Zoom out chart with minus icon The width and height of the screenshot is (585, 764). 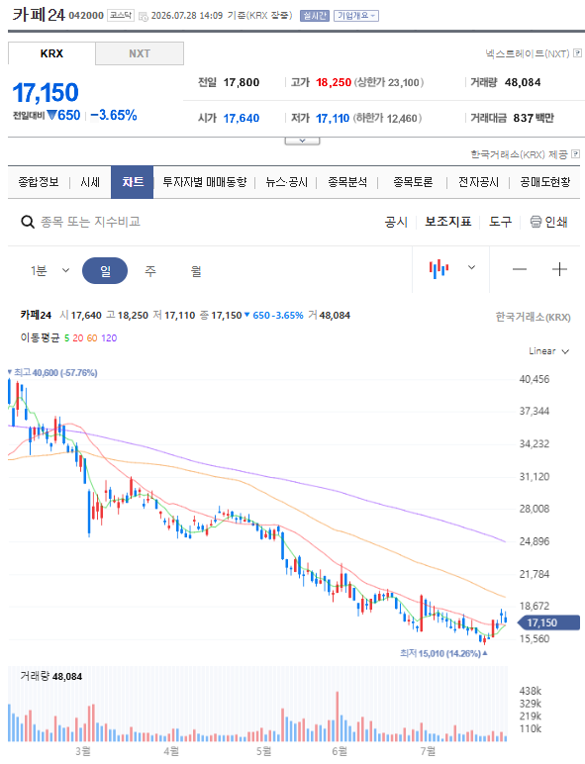click(520, 269)
